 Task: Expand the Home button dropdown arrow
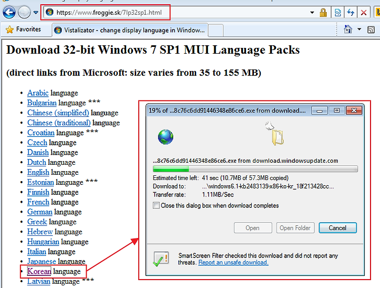point(359,29)
